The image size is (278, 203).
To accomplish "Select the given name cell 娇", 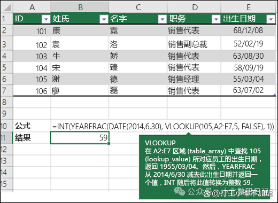I will tap(138, 56).
